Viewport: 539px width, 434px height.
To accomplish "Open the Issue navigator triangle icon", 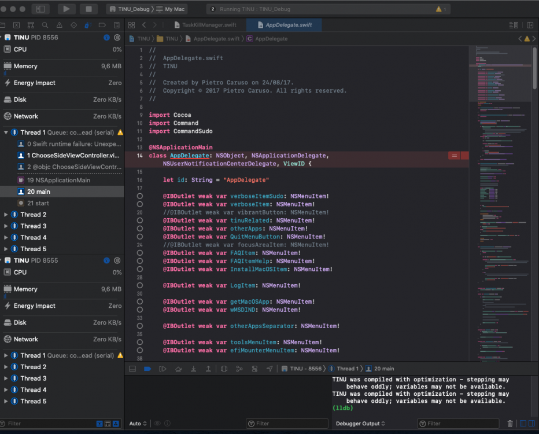I will (60, 25).
